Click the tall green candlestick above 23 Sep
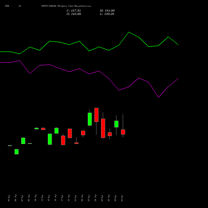Screen dimensions: 208x208 pyautogui.click(x=90, y=119)
